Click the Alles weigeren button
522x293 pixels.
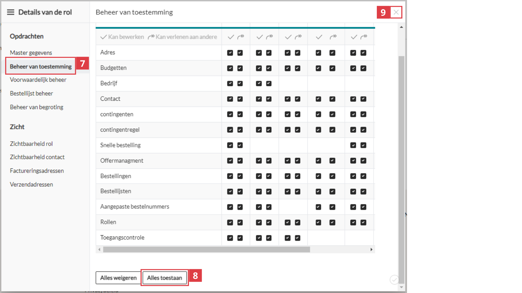click(x=118, y=278)
